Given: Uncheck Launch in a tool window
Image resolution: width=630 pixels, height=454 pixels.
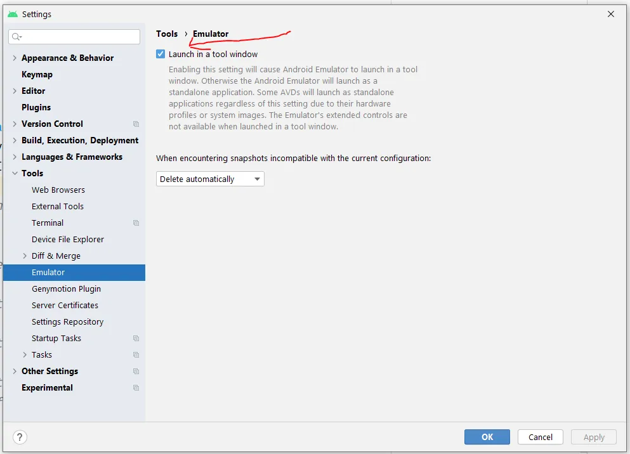Looking at the screenshot, I should [161, 54].
